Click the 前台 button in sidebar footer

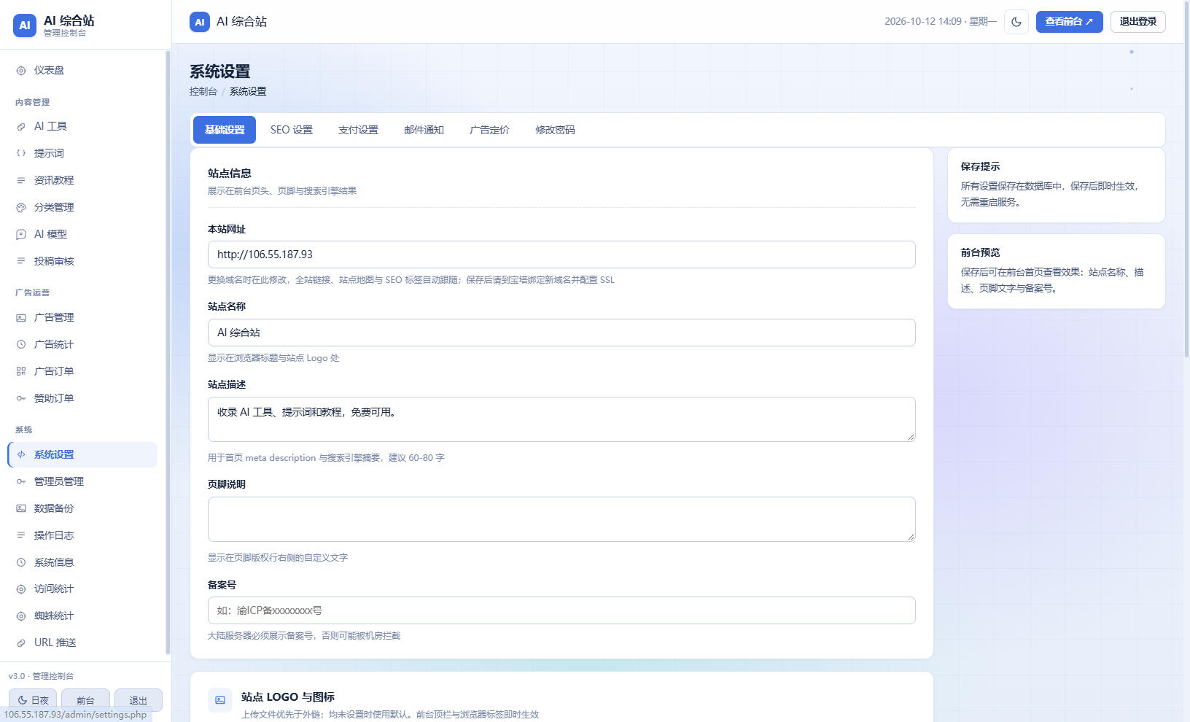point(85,699)
